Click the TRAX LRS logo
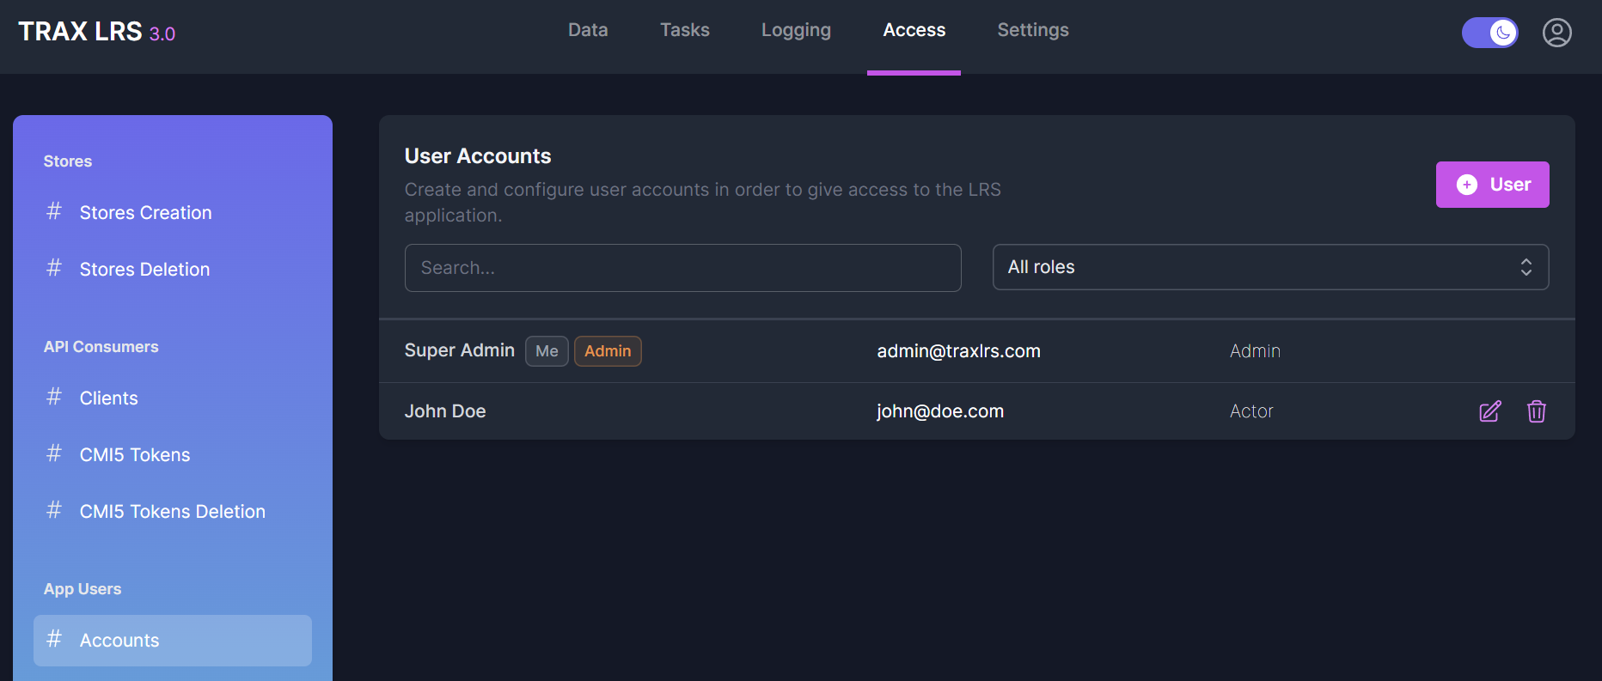This screenshot has width=1602, height=681. click(96, 32)
